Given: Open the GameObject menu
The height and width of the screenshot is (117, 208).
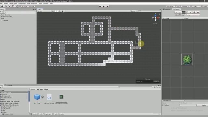Looking at the screenshot, I should [x=13, y=4].
